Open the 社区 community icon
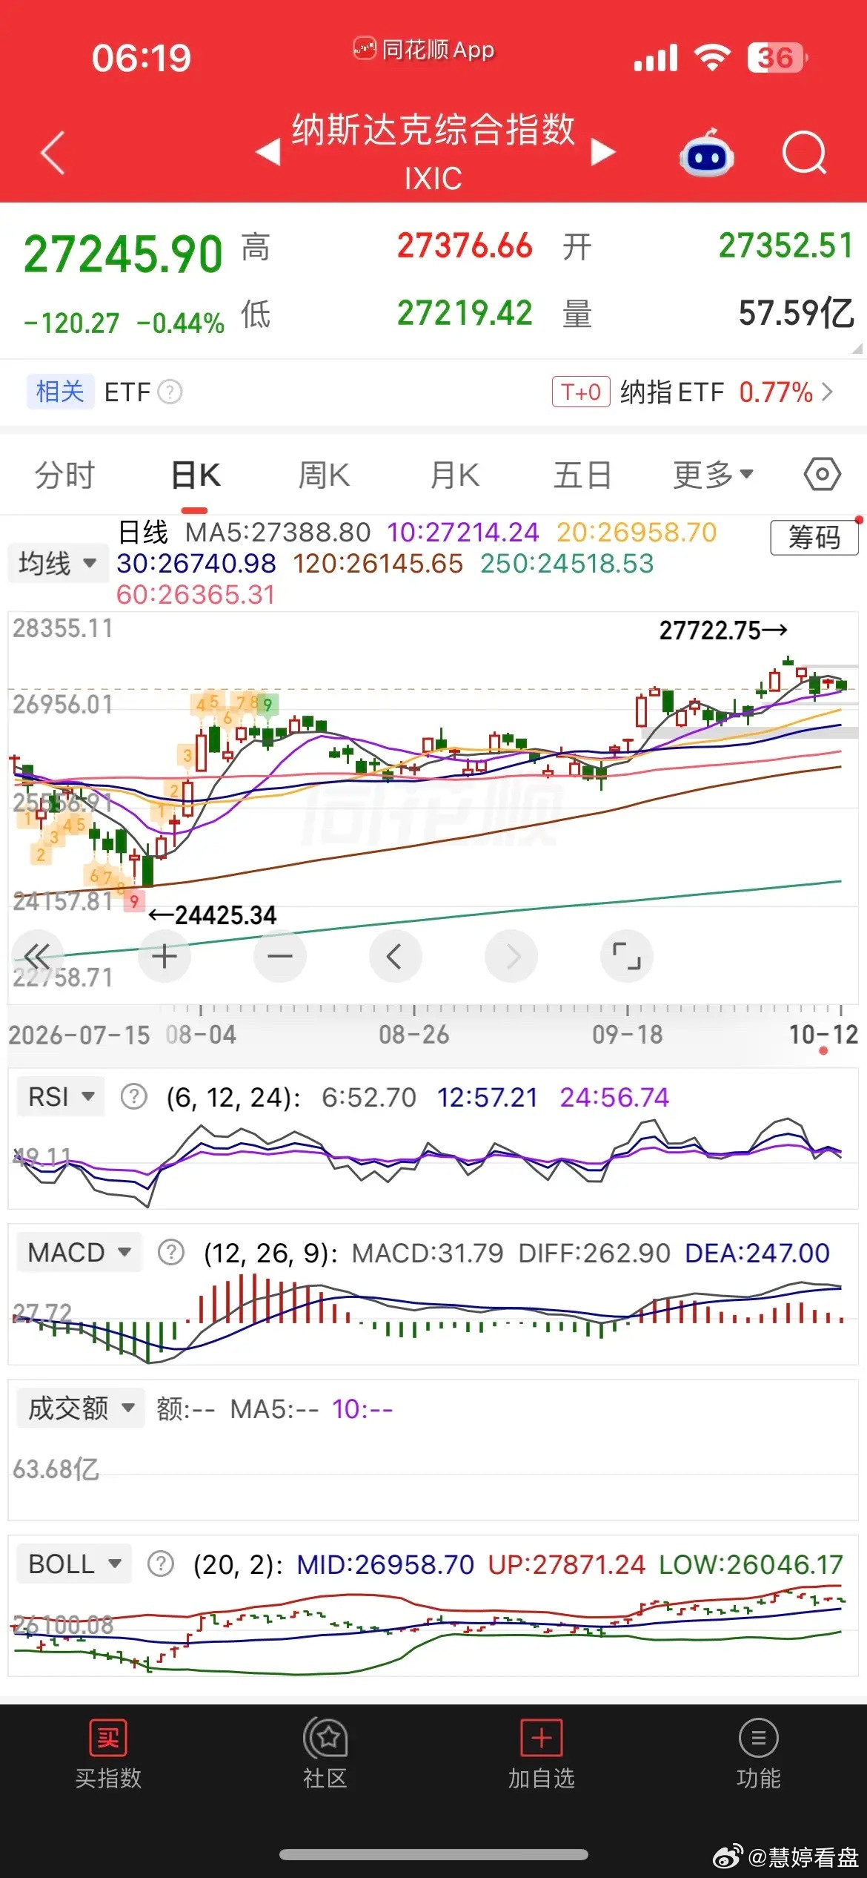This screenshot has width=867, height=1878. coord(325,1738)
